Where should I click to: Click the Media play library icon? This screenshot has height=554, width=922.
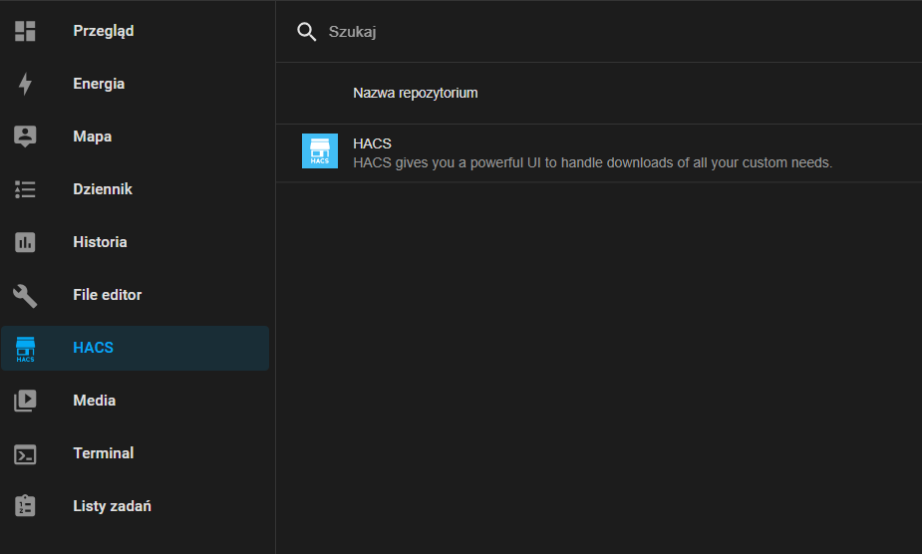[x=25, y=401]
